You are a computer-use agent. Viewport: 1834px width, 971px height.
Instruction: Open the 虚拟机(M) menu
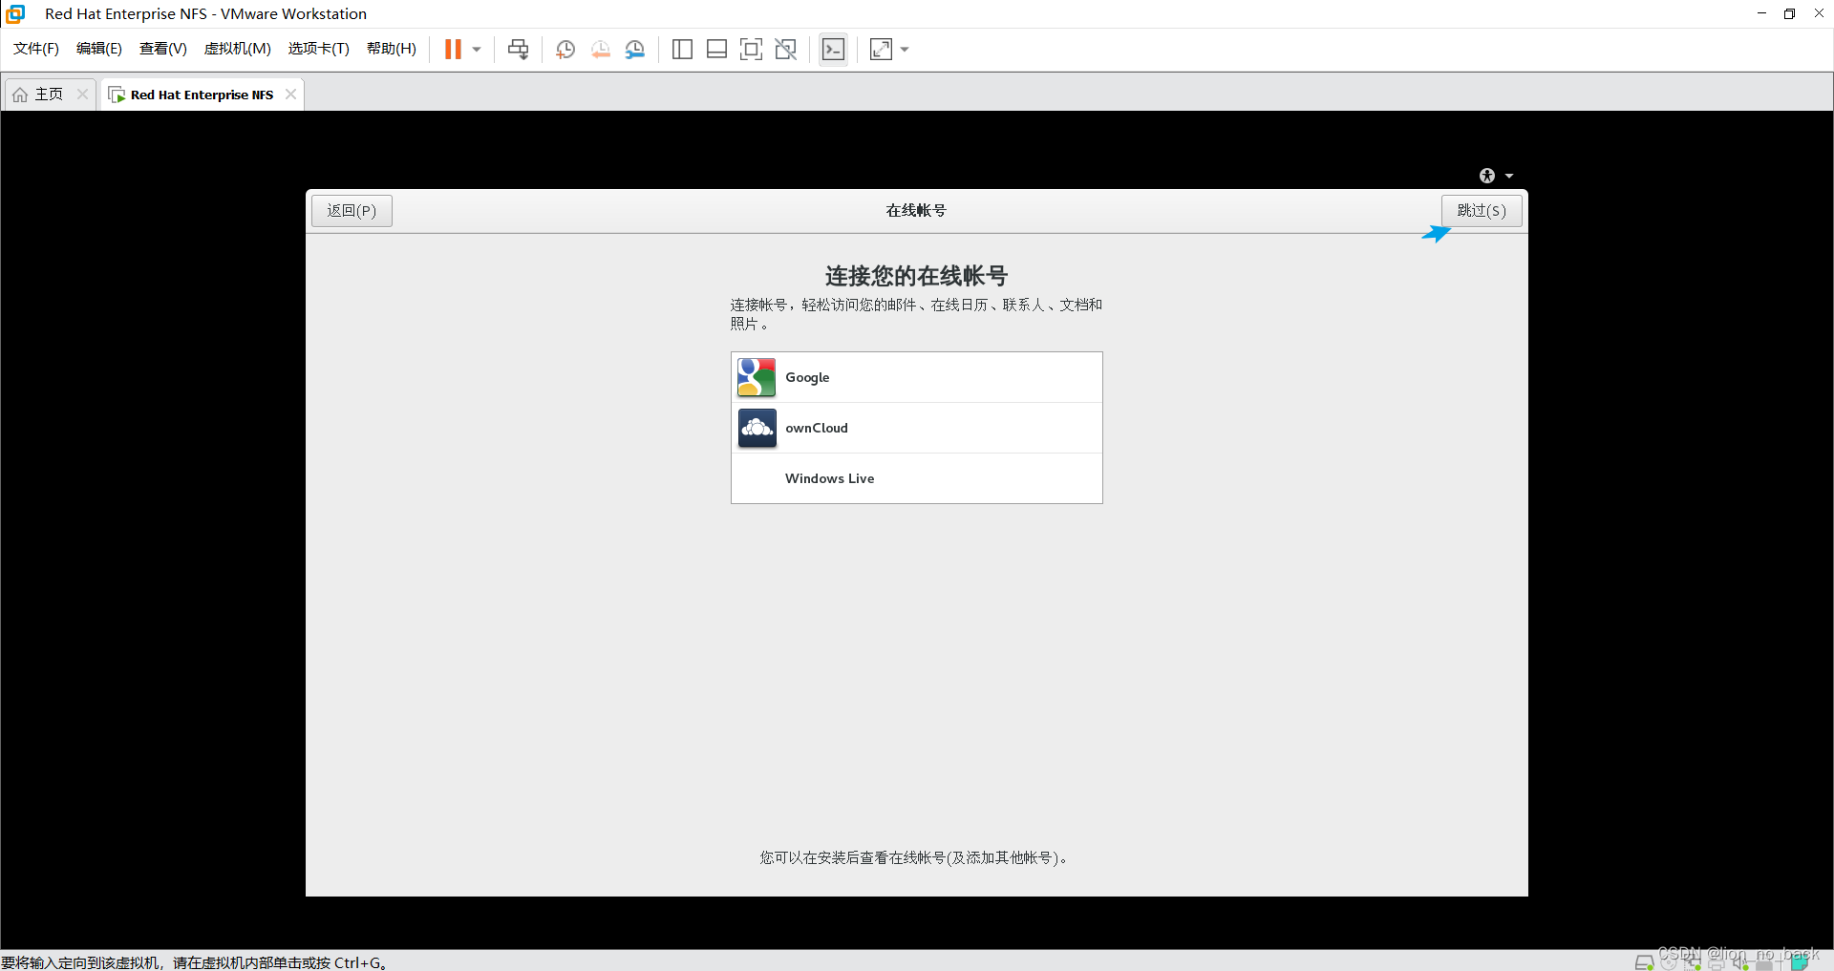point(238,49)
